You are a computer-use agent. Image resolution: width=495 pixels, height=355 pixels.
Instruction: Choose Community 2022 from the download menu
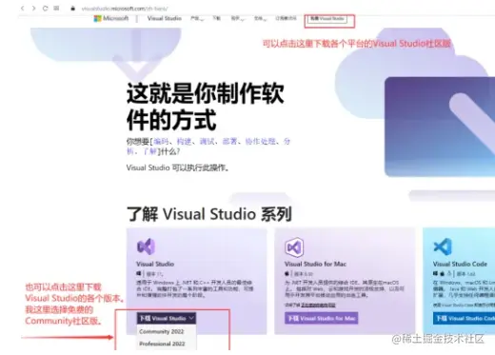pos(162,331)
